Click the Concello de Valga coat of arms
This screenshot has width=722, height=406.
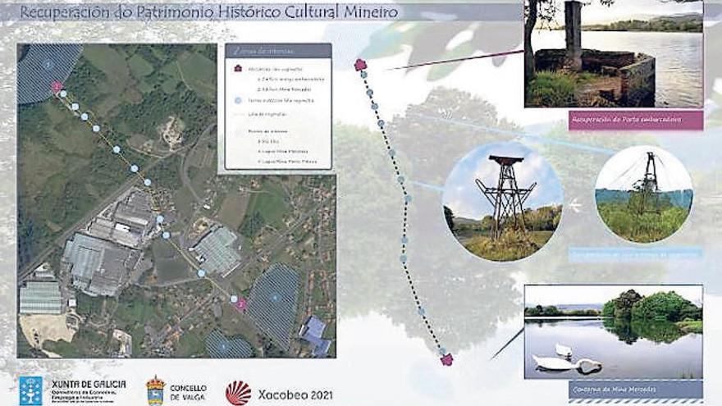click(155, 390)
